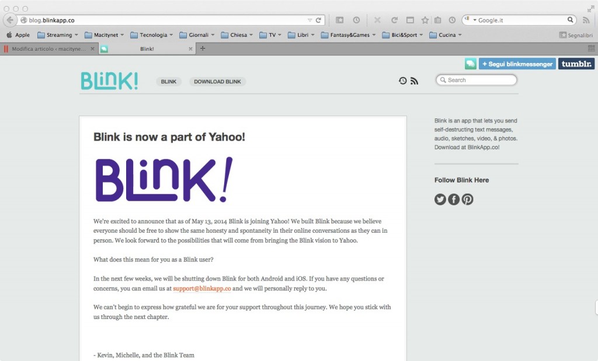Viewport: 598px width, 361px height.
Task: Open the DOWNLOAD BLINK navigation link
Action: (217, 82)
